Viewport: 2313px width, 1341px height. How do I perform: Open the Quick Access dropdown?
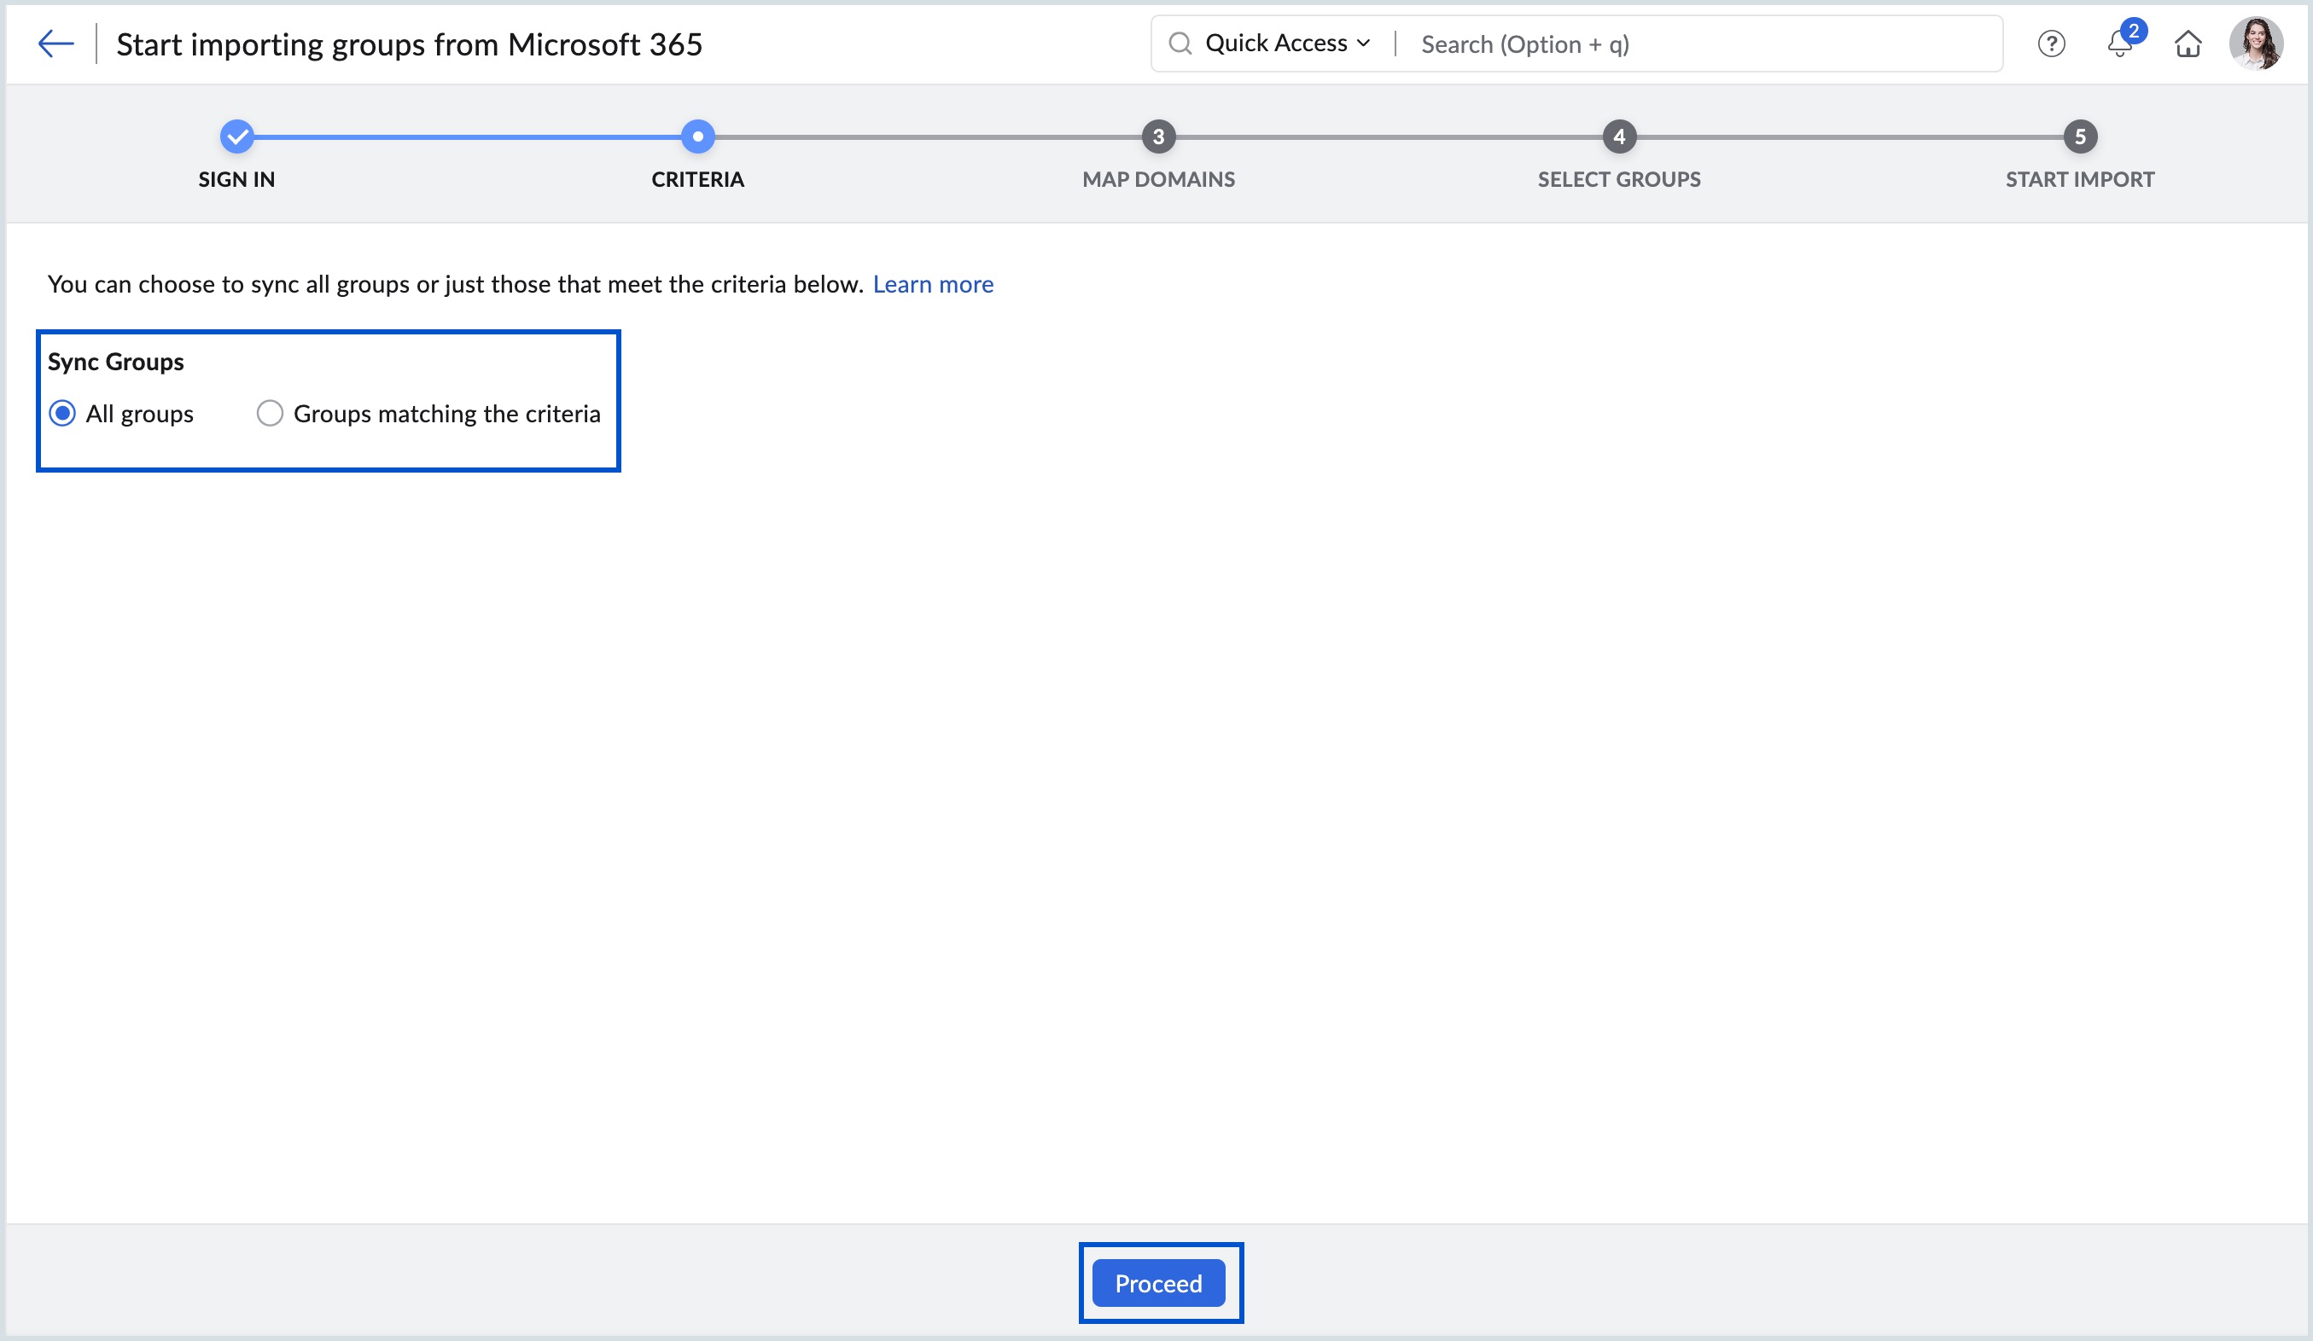(1279, 42)
